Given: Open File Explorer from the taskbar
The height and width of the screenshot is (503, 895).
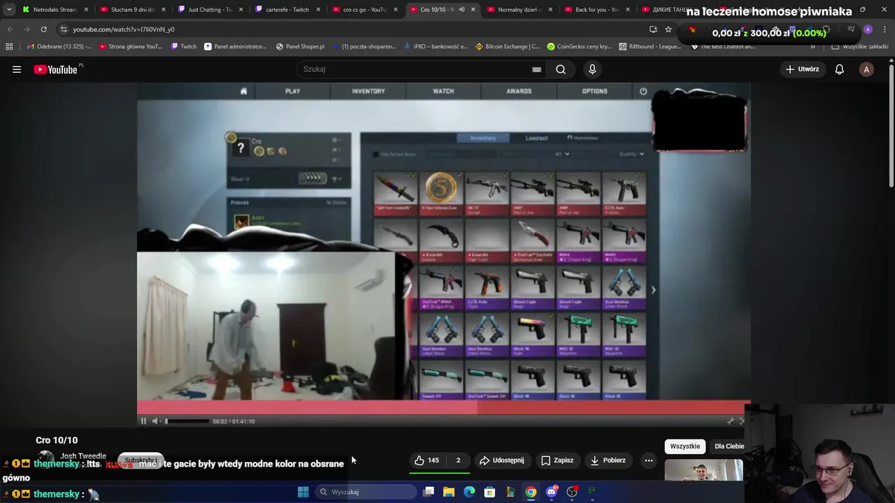Looking at the screenshot, I should pyautogui.click(x=449, y=492).
